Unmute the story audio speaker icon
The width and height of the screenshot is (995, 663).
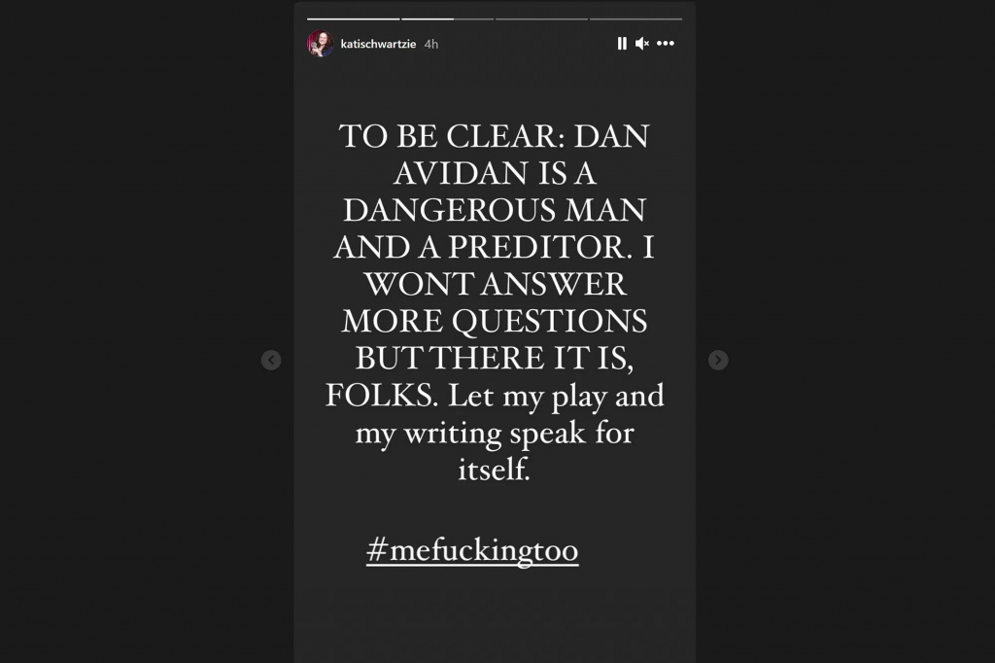coord(642,43)
